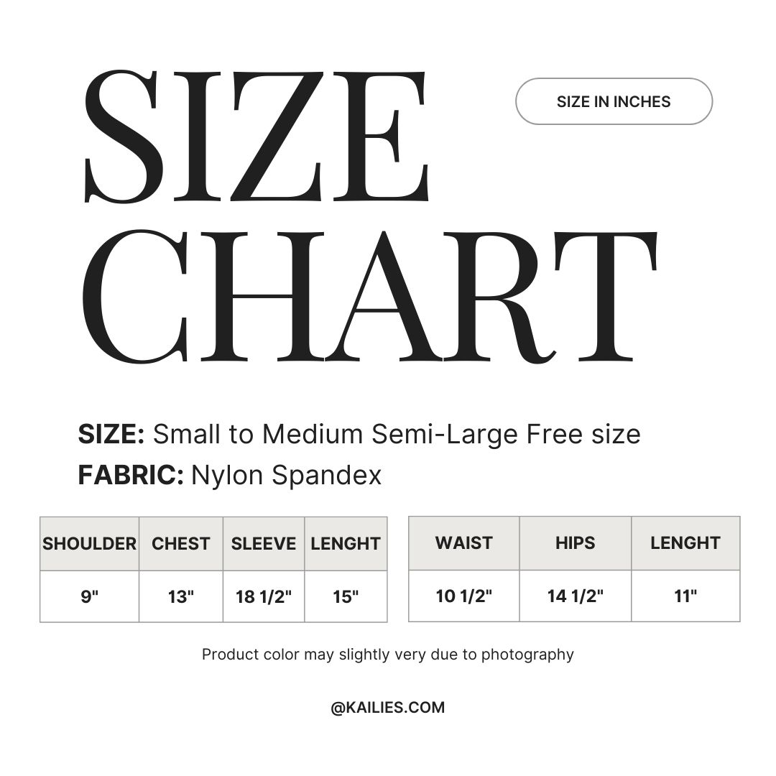
Task: Select the FABRIC: Nylon Spandex line
Action: pyautogui.click(x=230, y=475)
